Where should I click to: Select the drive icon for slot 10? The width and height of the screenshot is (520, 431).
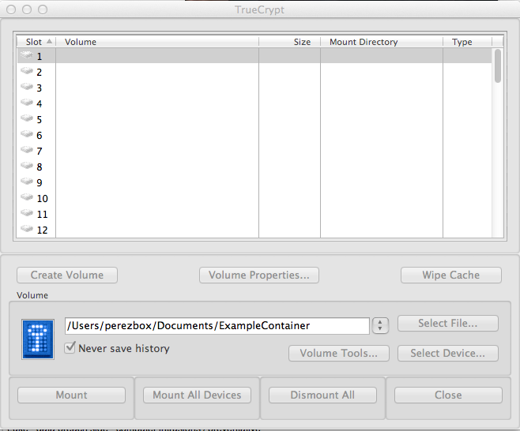(x=27, y=197)
